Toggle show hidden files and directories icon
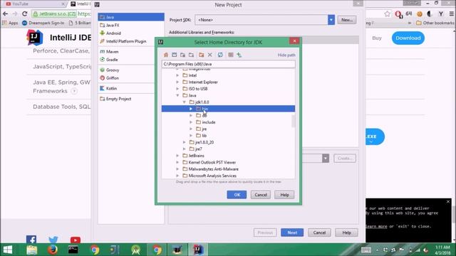456x256 pixels. (231, 55)
